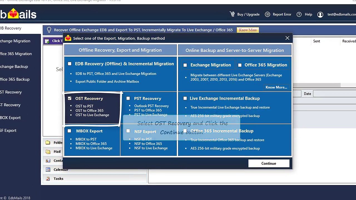Click 'Online Backup and Server-to-Server Migration' header

pos(235,50)
